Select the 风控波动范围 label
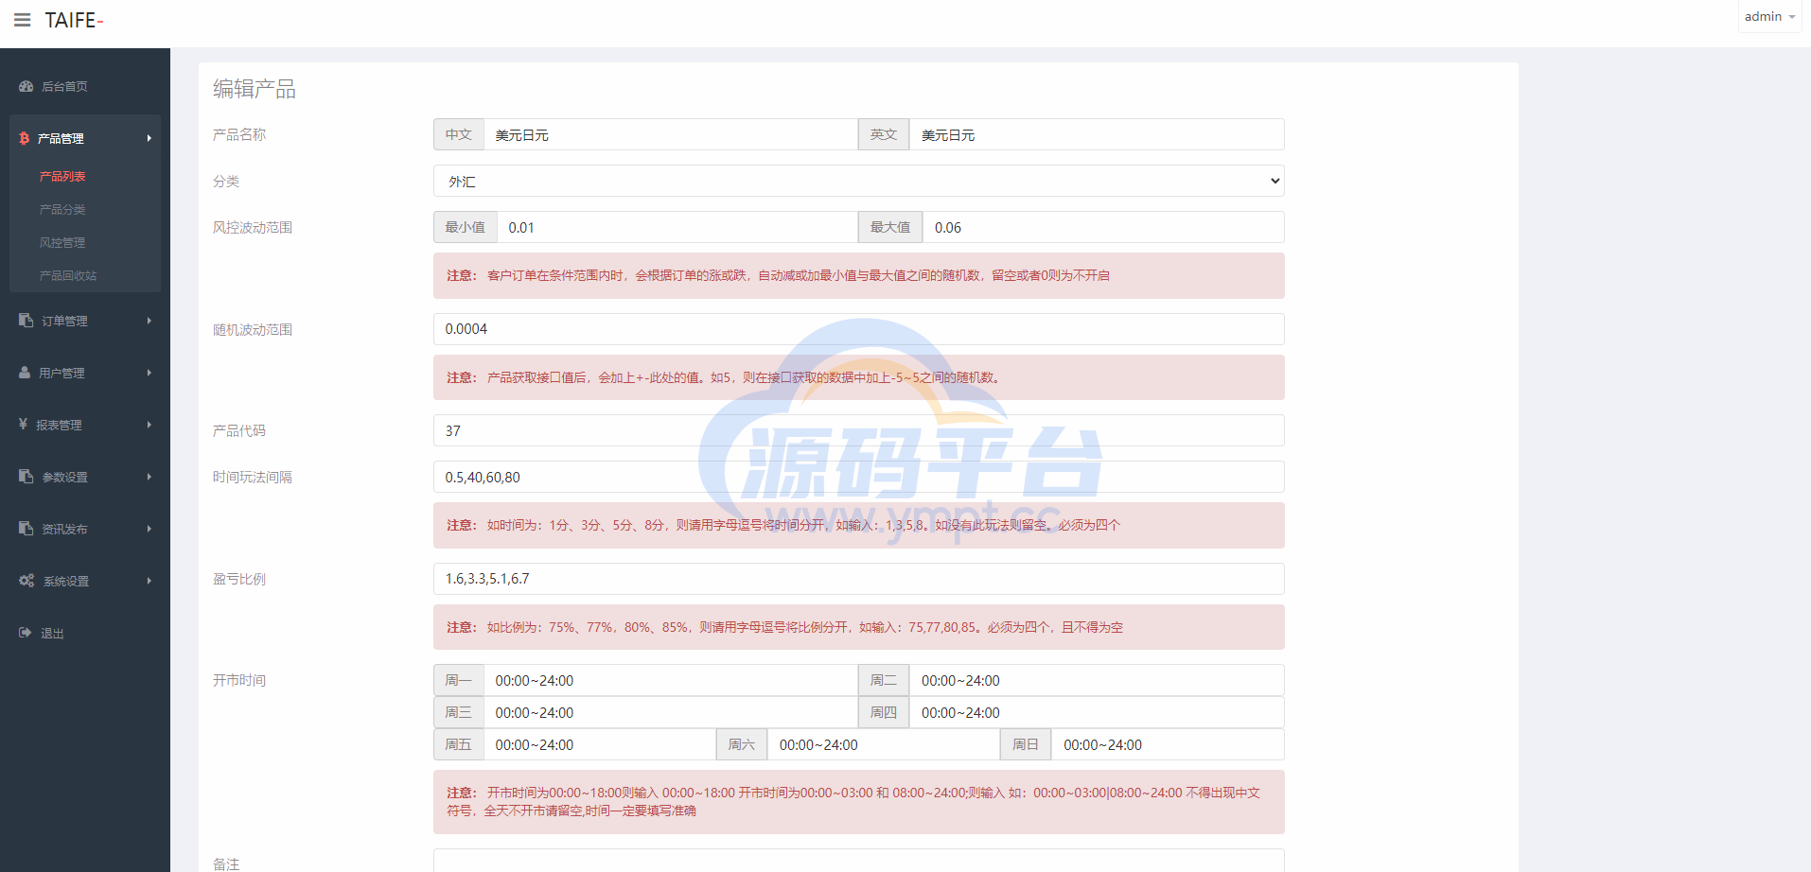1811x872 pixels. tap(253, 227)
